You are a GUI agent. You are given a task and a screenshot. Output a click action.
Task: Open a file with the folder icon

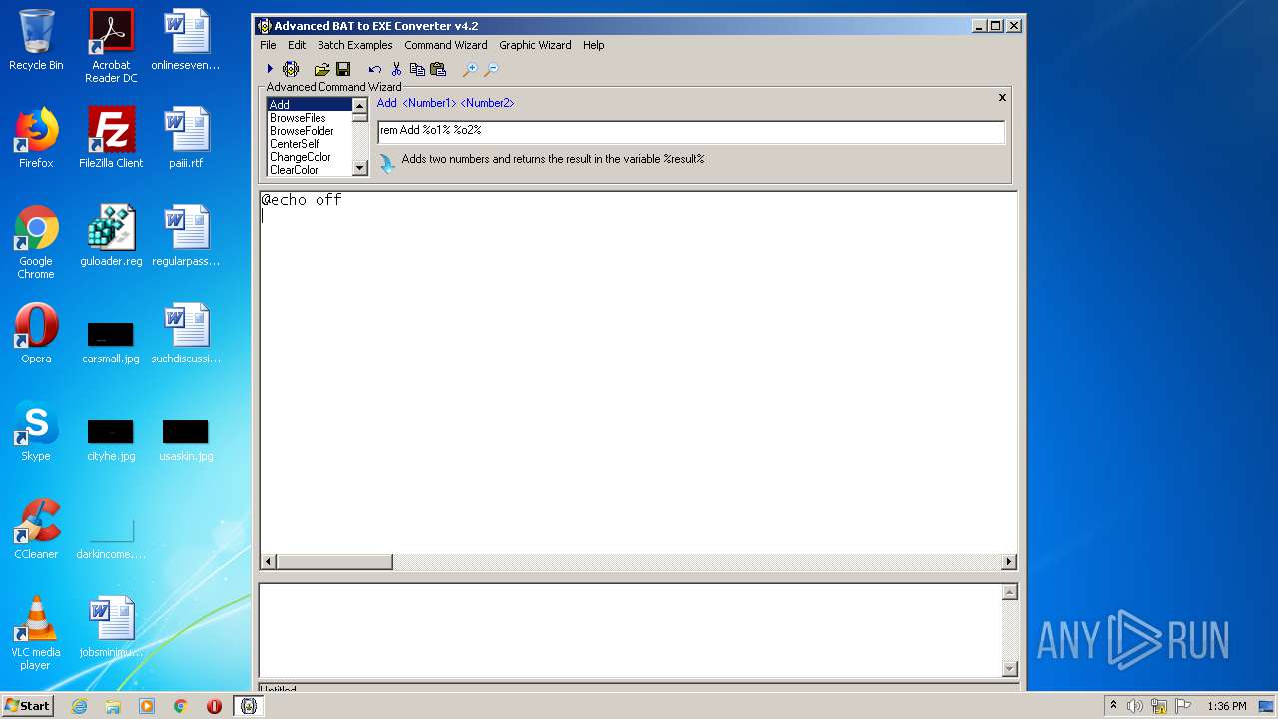click(x=321, y=69)
